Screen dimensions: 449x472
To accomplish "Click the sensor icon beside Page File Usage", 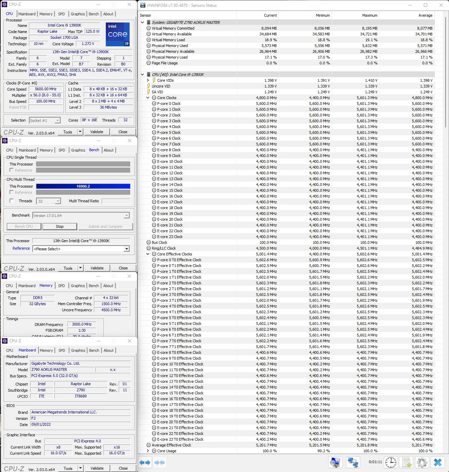I will [149, 63].
